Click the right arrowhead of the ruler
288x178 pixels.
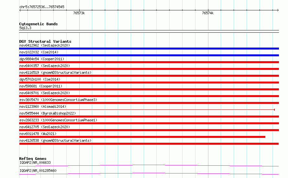pos(278,10)
